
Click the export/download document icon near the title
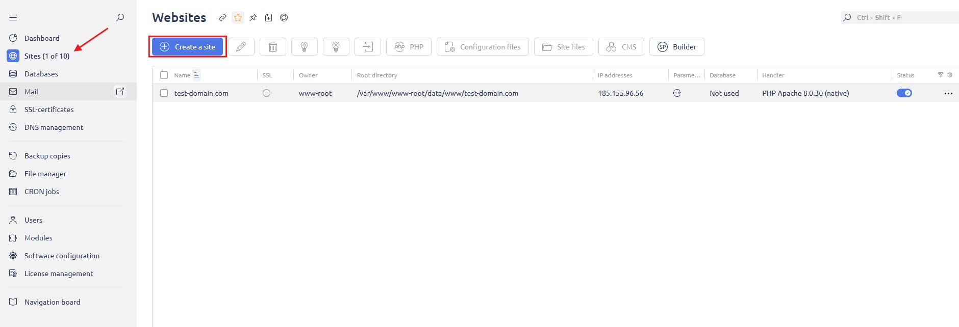click(268, 18)
